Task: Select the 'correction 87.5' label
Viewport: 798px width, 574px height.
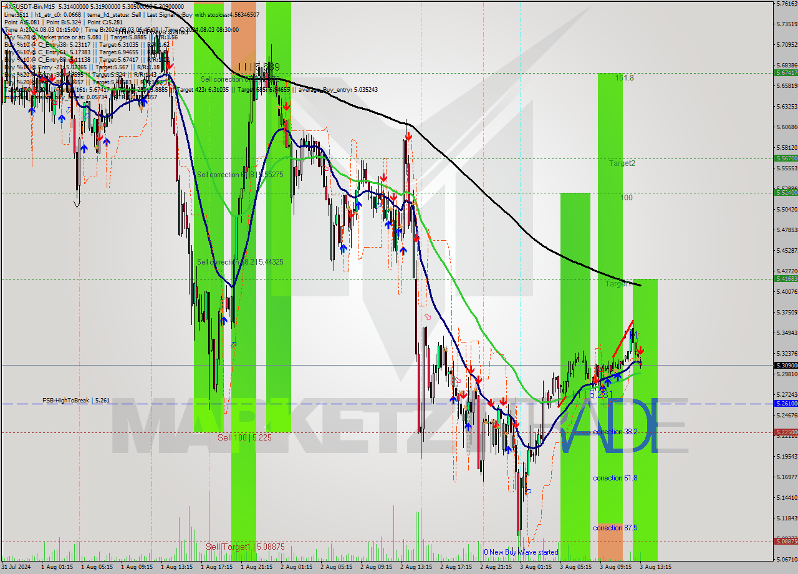Action: pyautogui.click(x=615, y=528)
